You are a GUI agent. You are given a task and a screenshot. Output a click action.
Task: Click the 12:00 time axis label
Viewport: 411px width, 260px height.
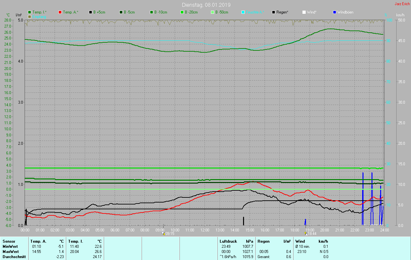(205, 230)
